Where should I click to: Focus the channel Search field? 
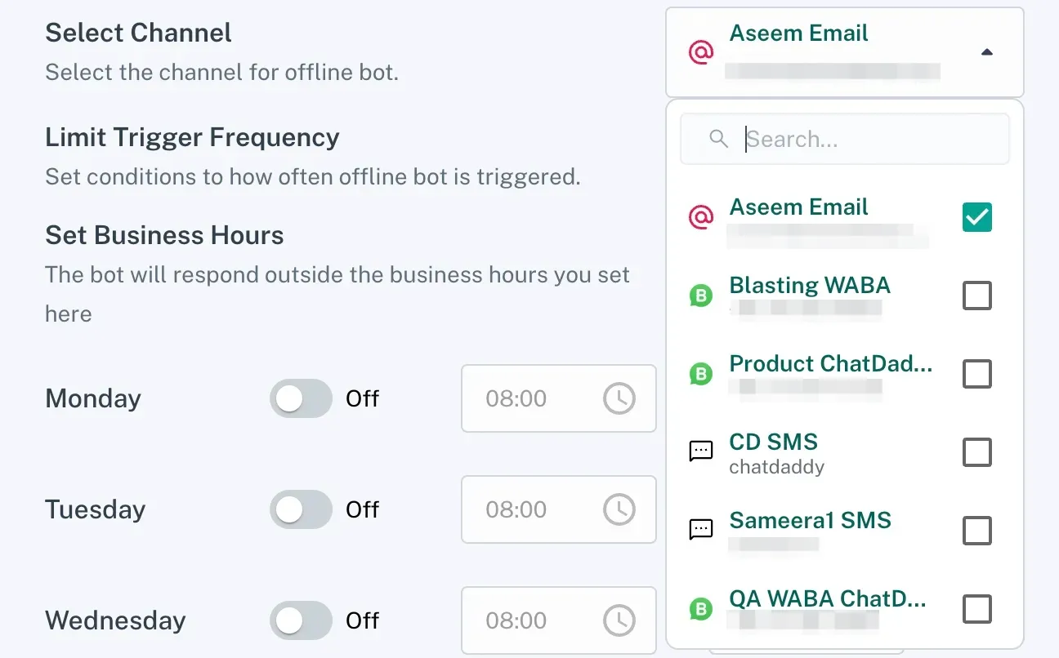pos(866,139)
